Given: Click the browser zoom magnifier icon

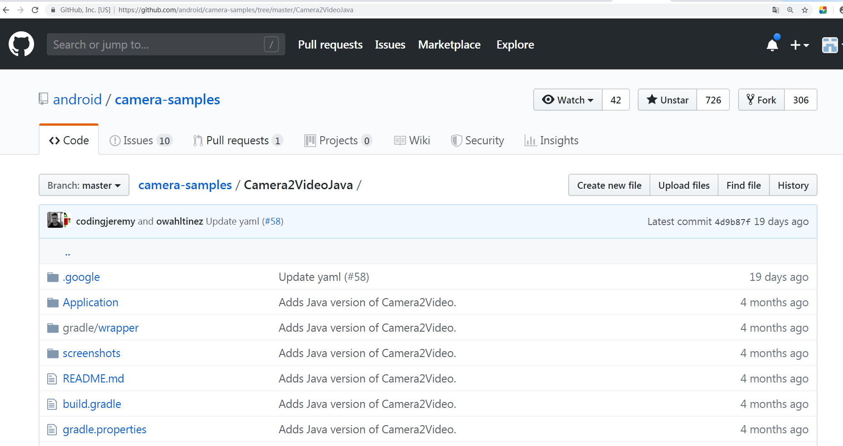Looking at the screenshot, I should pos(790,10).
